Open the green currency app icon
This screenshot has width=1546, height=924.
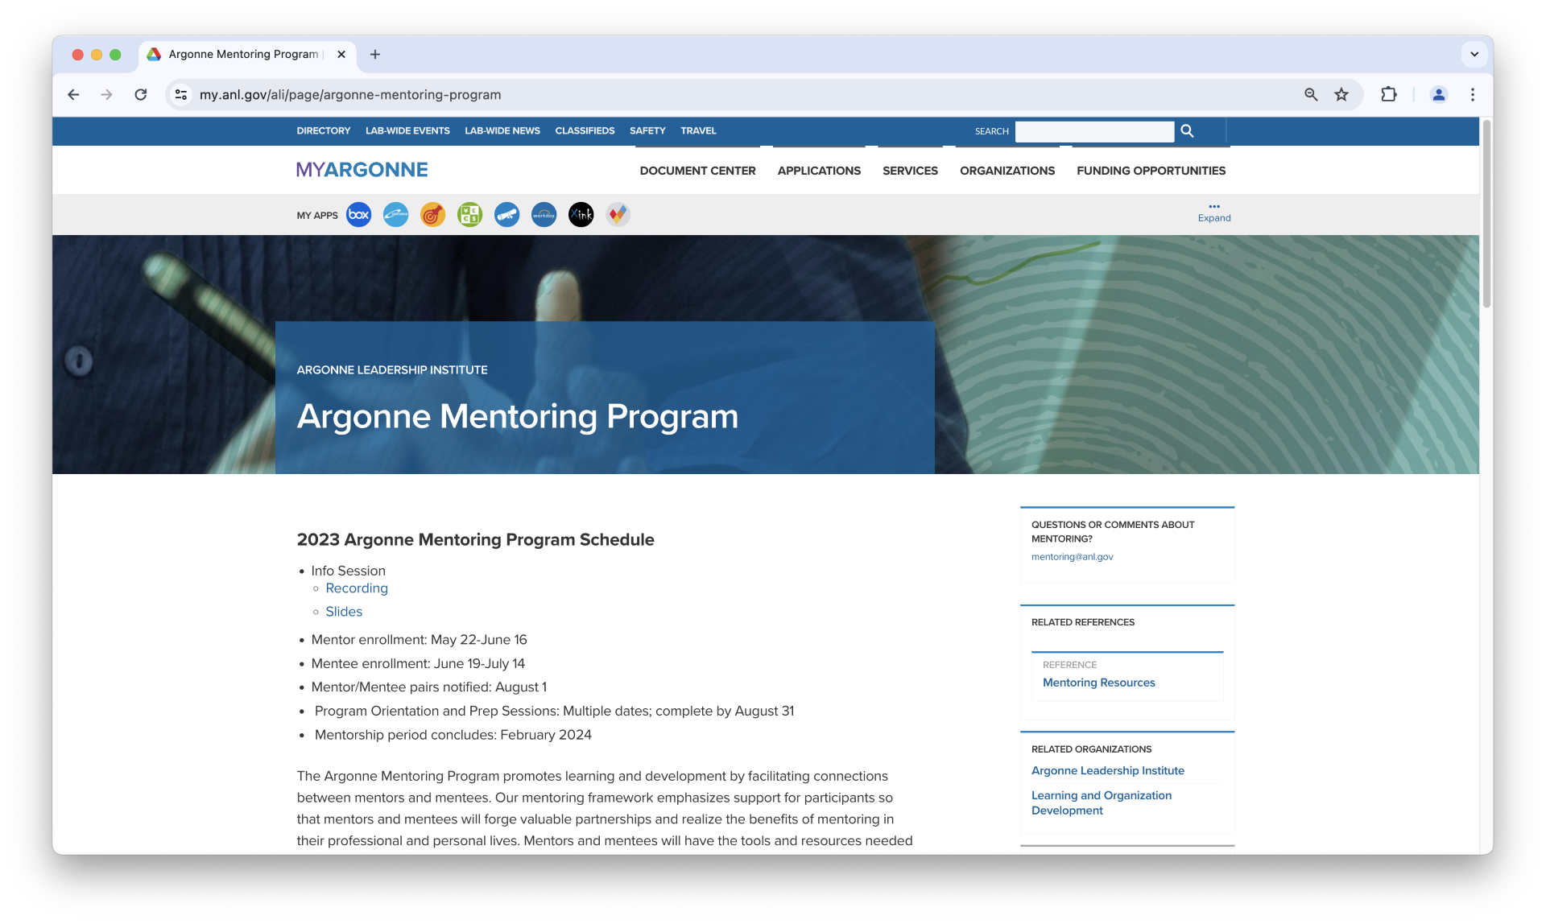[469, 215]
